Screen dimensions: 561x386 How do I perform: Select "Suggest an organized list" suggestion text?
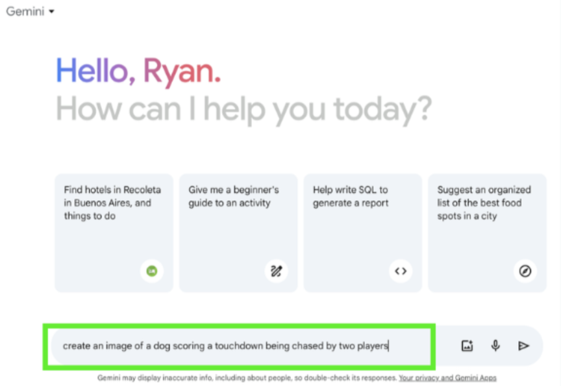tap(484, 203)
